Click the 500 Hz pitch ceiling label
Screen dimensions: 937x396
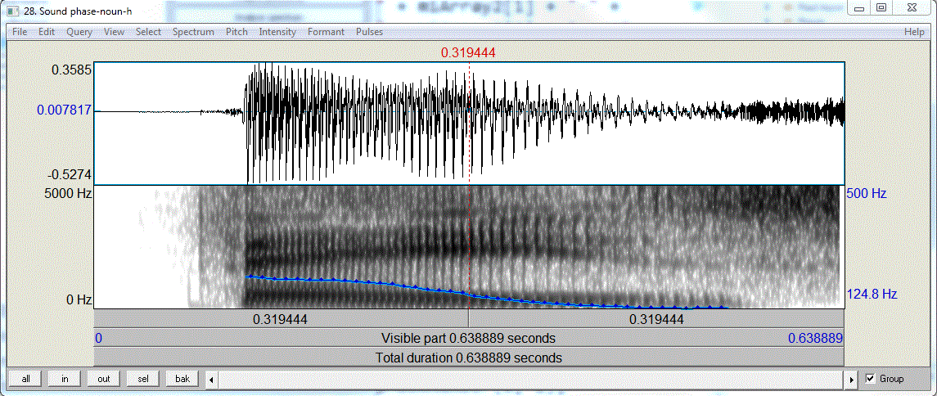tap(866, 194)
